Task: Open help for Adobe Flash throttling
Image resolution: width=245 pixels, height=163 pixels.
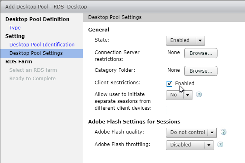Action: coord(220,144)
